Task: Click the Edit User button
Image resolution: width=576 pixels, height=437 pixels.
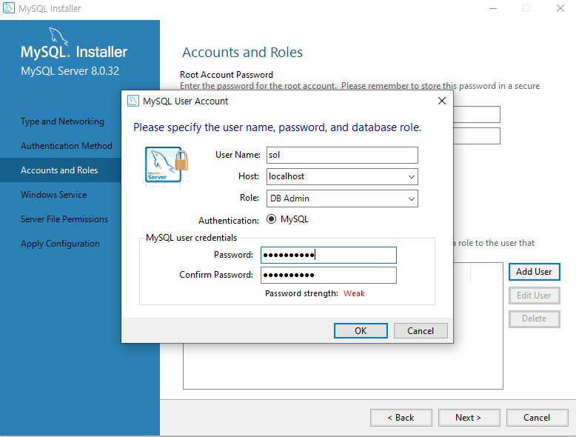Action: click(x=534, y=296)
